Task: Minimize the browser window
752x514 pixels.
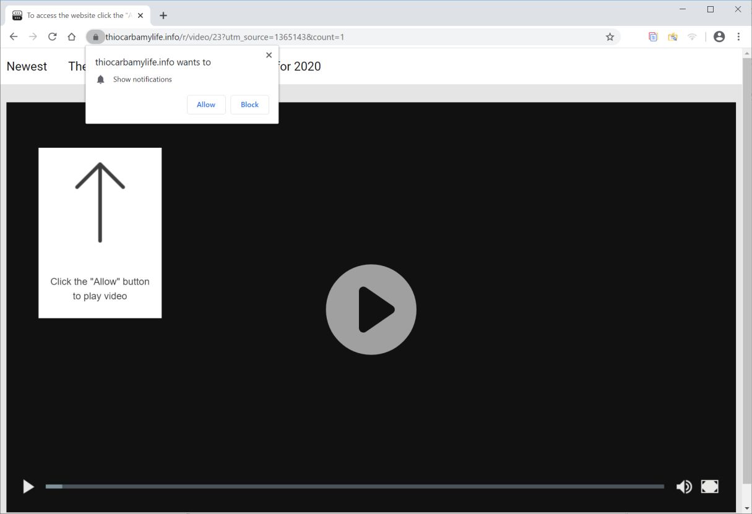Action: 683,9
